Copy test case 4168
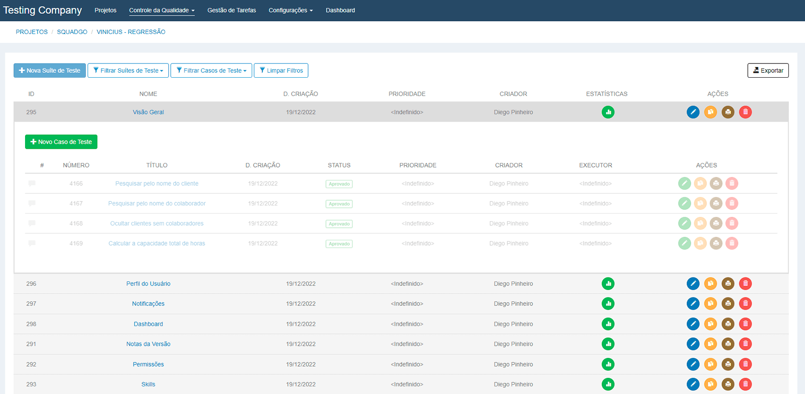Viewport: 805px width, 394px height. 700,223
